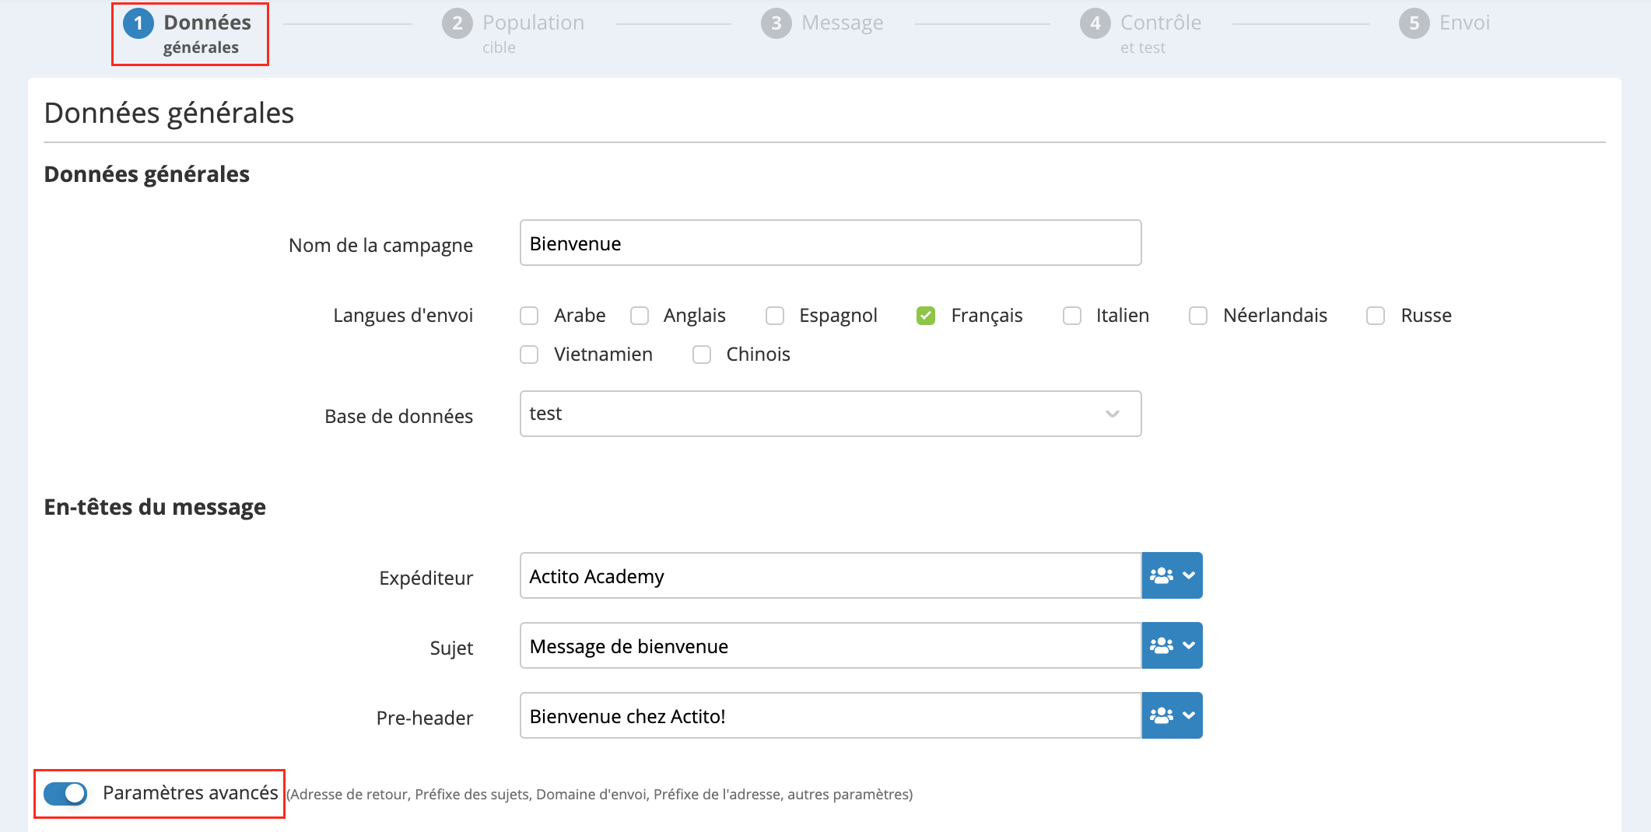Check the Russe language checkbox

[x=1376, y=316]
